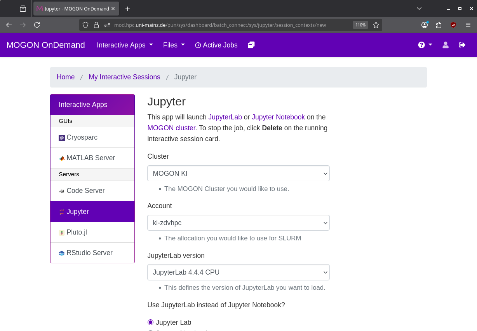Open the My Interactive Sessions stacked-windows icon

251,45
